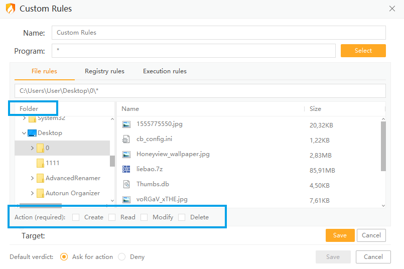Expand the Autorun Organizer folder
Viewport: 404px width, 269px height.
coord(32,193)
